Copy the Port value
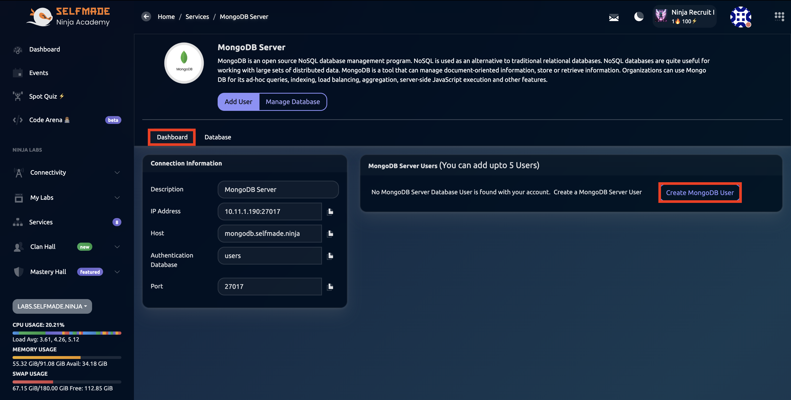The image size is (791, 400). [x=330, y=287]
